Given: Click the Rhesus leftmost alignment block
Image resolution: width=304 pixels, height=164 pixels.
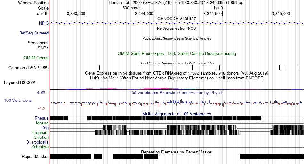Looking at the screenshot, I should [59, 118].
